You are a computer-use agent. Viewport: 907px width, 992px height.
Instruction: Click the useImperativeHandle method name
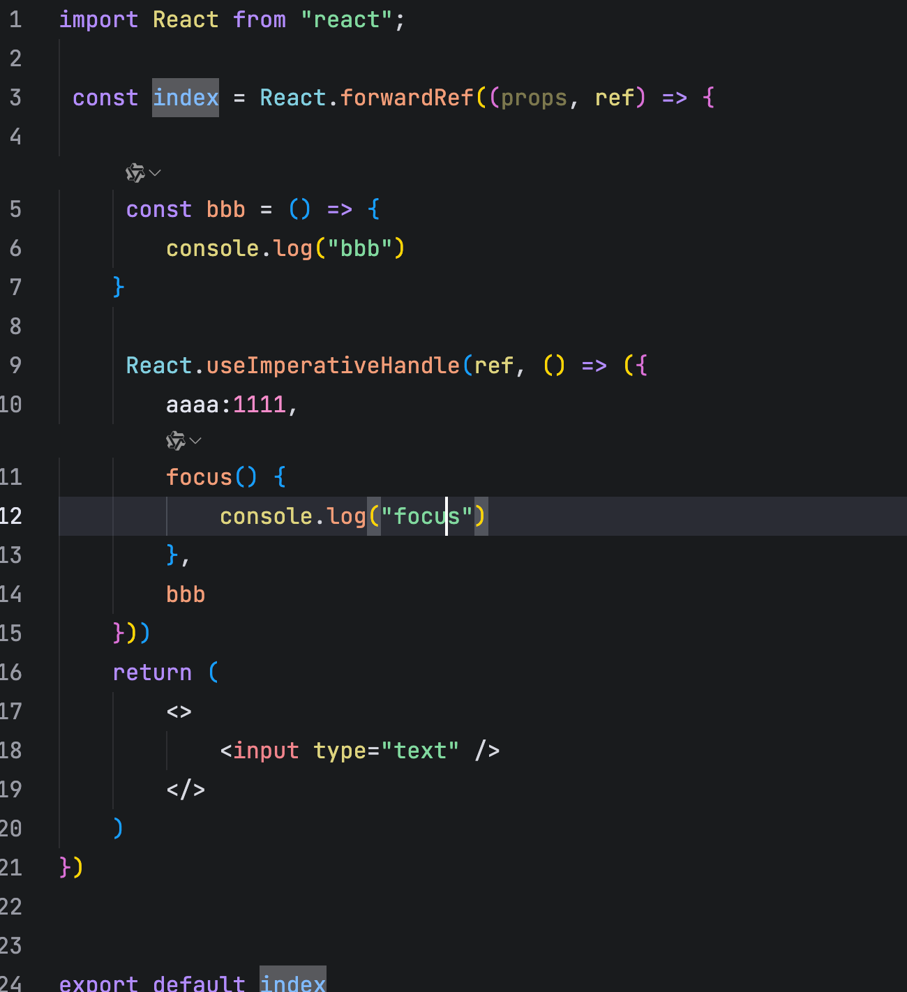[x=333, y=366]
